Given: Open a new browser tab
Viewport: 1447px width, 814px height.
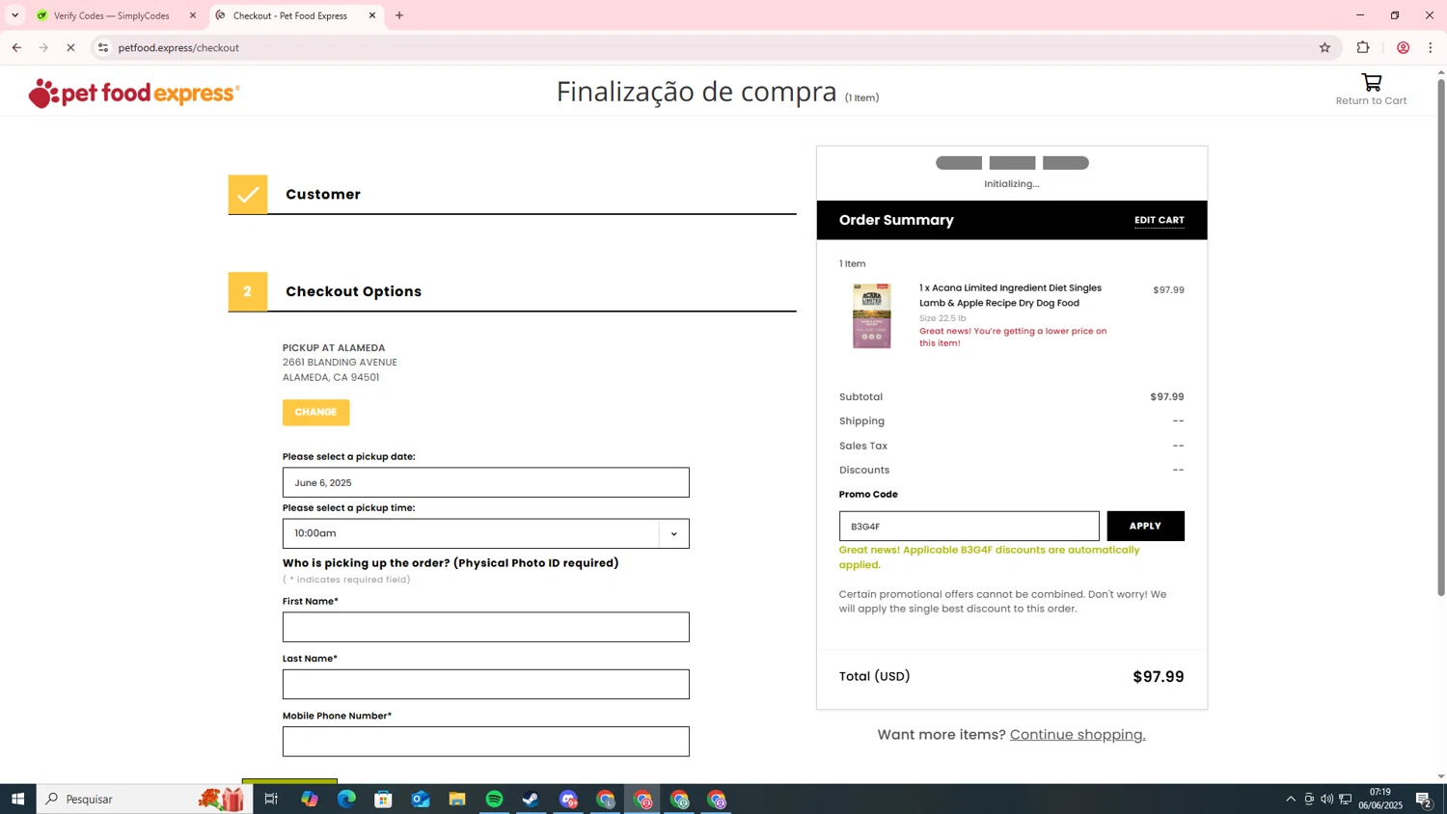Looking at the screenshot, I should [x=399, y=15].
